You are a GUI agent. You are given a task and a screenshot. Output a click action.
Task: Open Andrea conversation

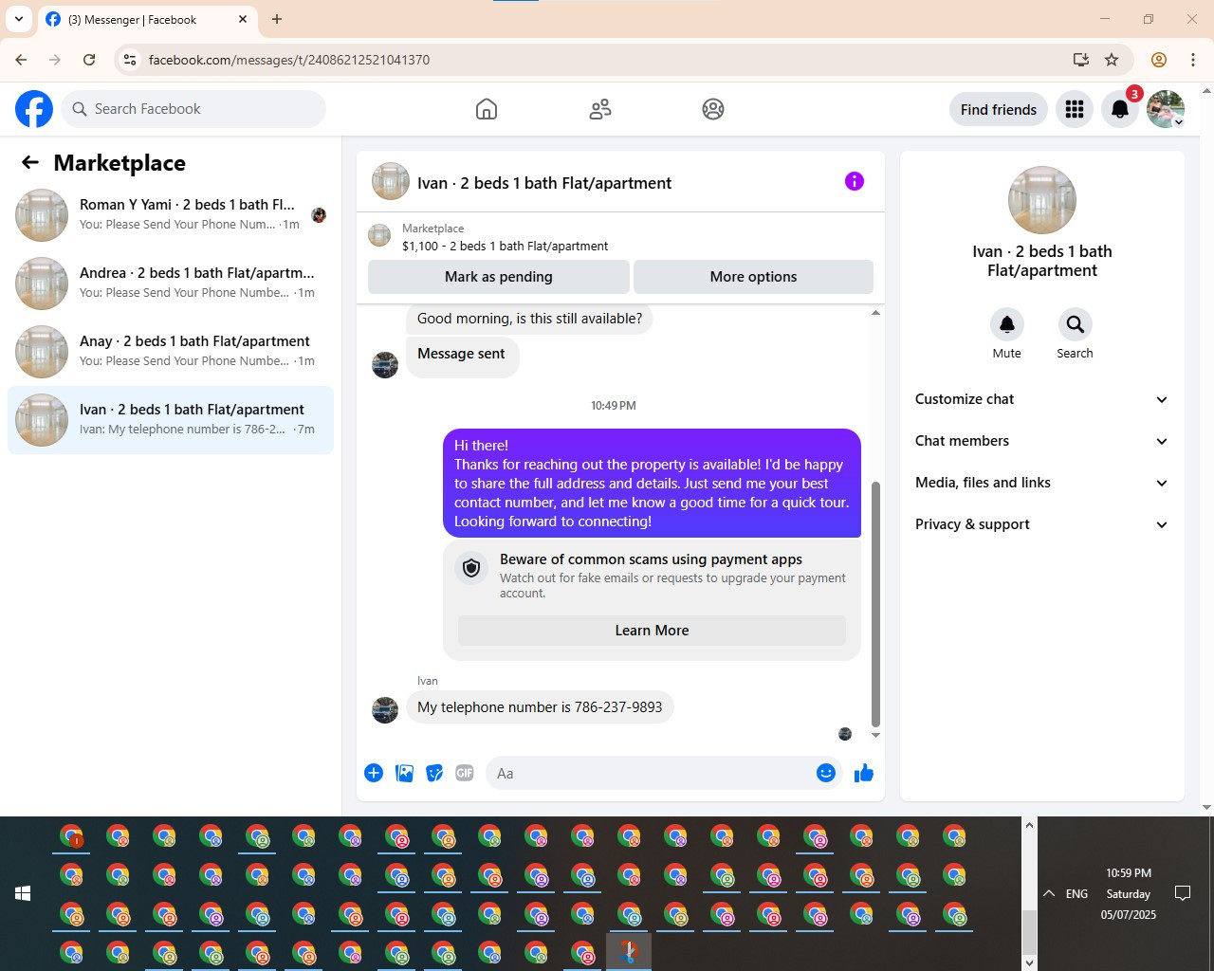click(x=171, y=284)
